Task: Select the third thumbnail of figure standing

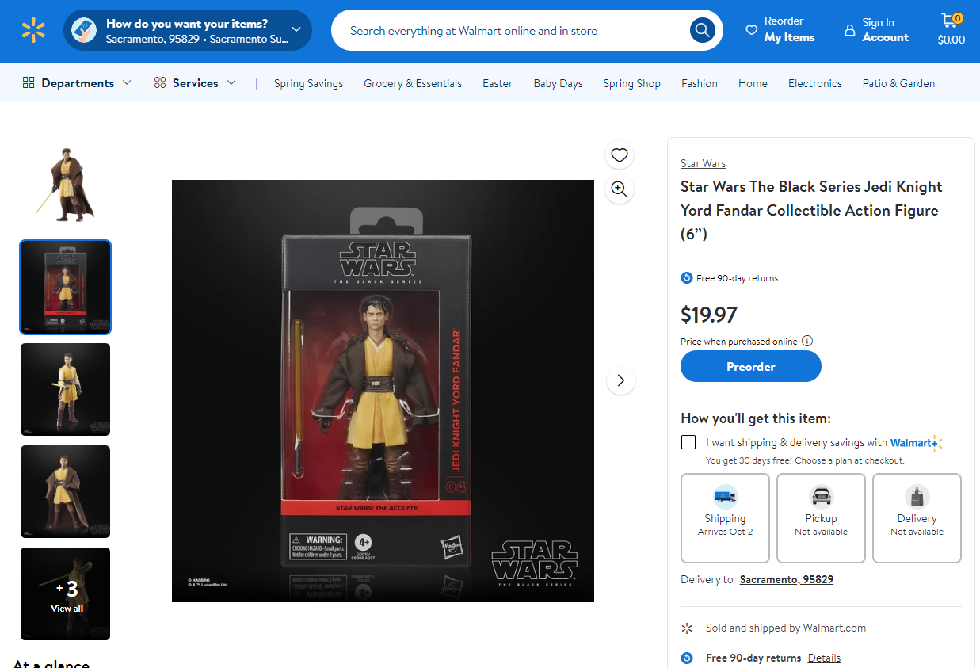Action: tap(66, 389)
